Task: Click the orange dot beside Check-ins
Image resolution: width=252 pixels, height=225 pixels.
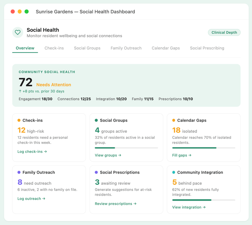Action: click(19, 120)
